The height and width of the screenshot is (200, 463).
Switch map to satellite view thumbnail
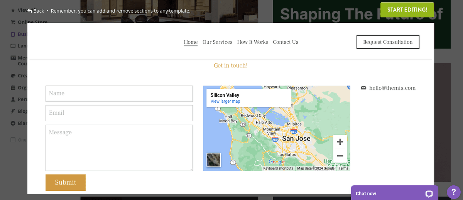[x=214, y=160]
